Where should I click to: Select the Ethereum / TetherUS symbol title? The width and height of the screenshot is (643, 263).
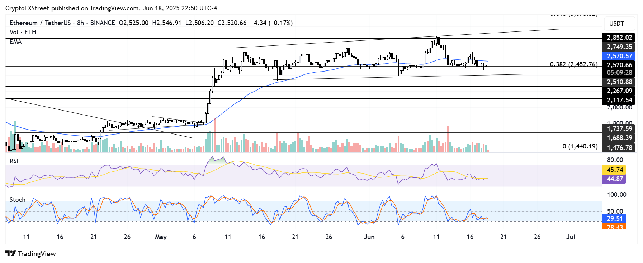[x=41, y=23]
